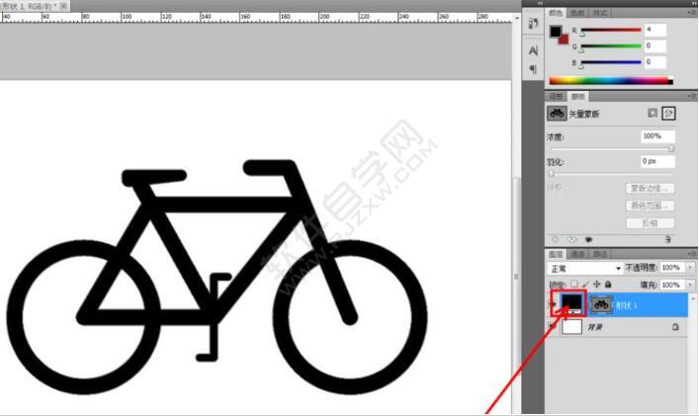Toggle lock transparent pixels
This screenshot has height=416, width=699.
(574, 285)
